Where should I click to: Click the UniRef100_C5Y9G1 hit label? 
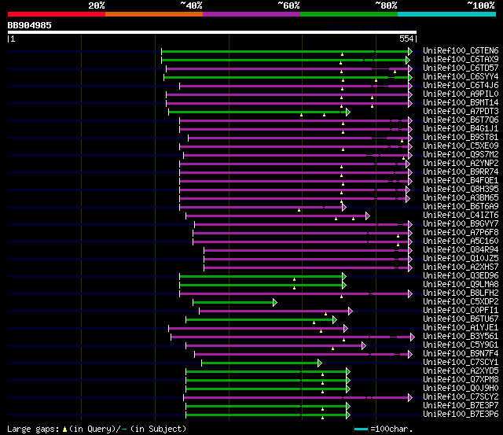[x=461, y=345]
